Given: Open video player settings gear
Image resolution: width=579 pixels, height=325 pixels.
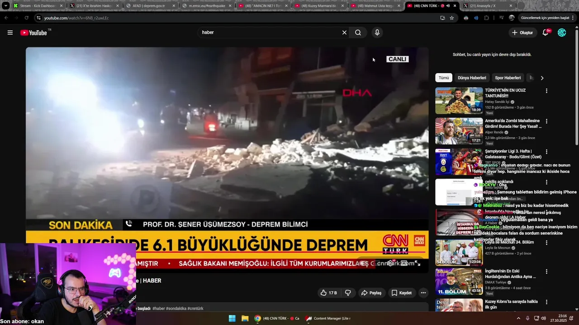Looking at the screenshot, I should tap(390, 263).
